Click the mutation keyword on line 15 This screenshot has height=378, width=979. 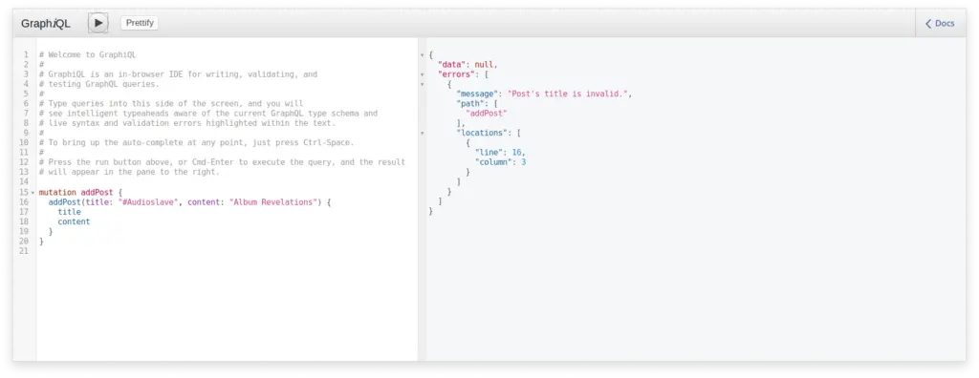tap(57, 193)
